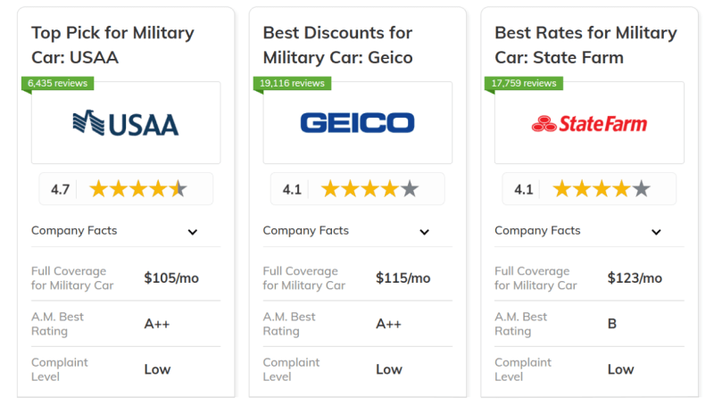The width and height of the screenshot is (714, 405).
Task: Click State Farm $123/mo price
Action: pyautogui.click(x=635, y=278)
